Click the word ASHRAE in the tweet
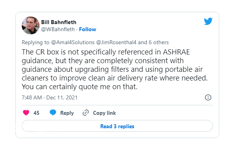Image resolution: width=235 pixels, height=144 pixels. (177, 52)
